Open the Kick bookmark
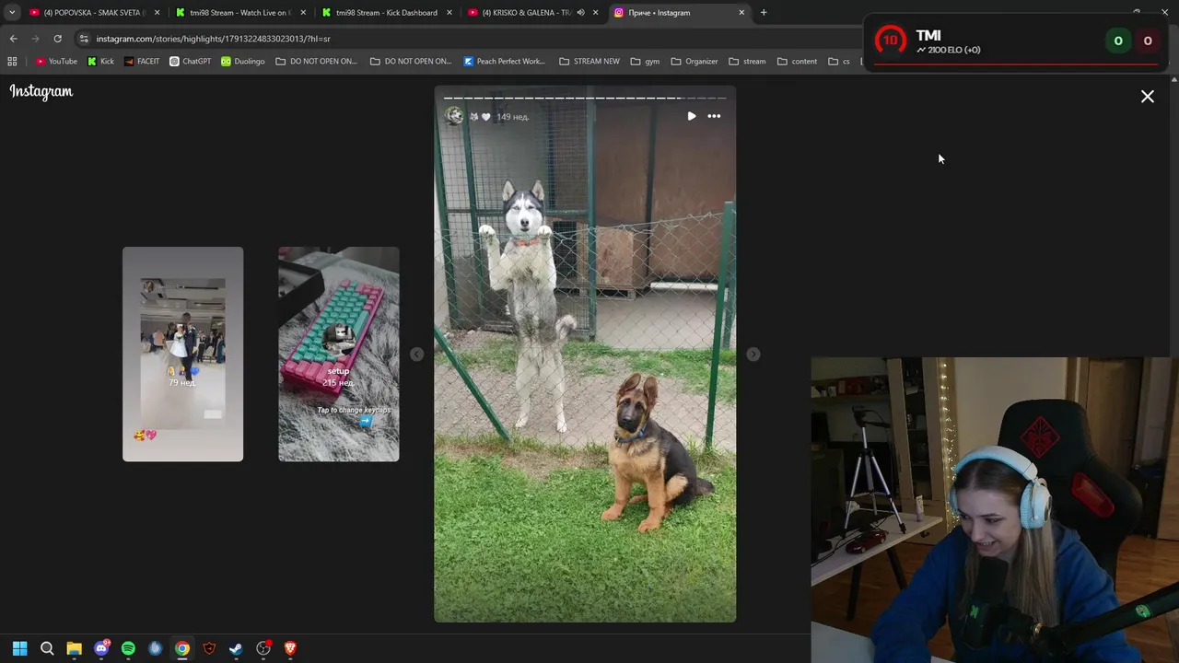 coord(101,62)
